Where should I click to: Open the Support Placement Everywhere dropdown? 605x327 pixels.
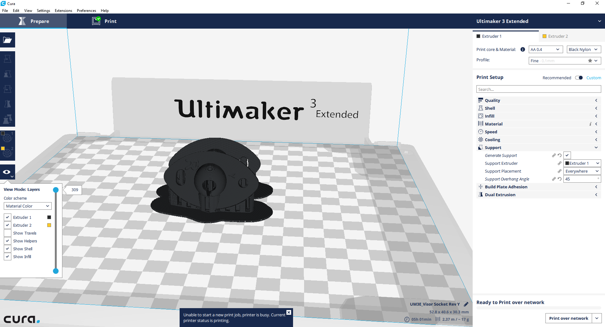point(582,171)
